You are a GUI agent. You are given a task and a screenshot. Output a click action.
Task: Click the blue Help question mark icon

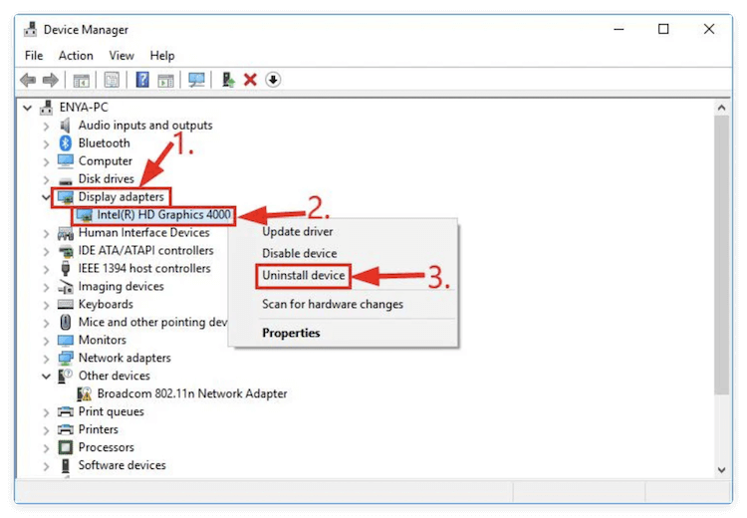pyautogui.click(x=142, y=80)
